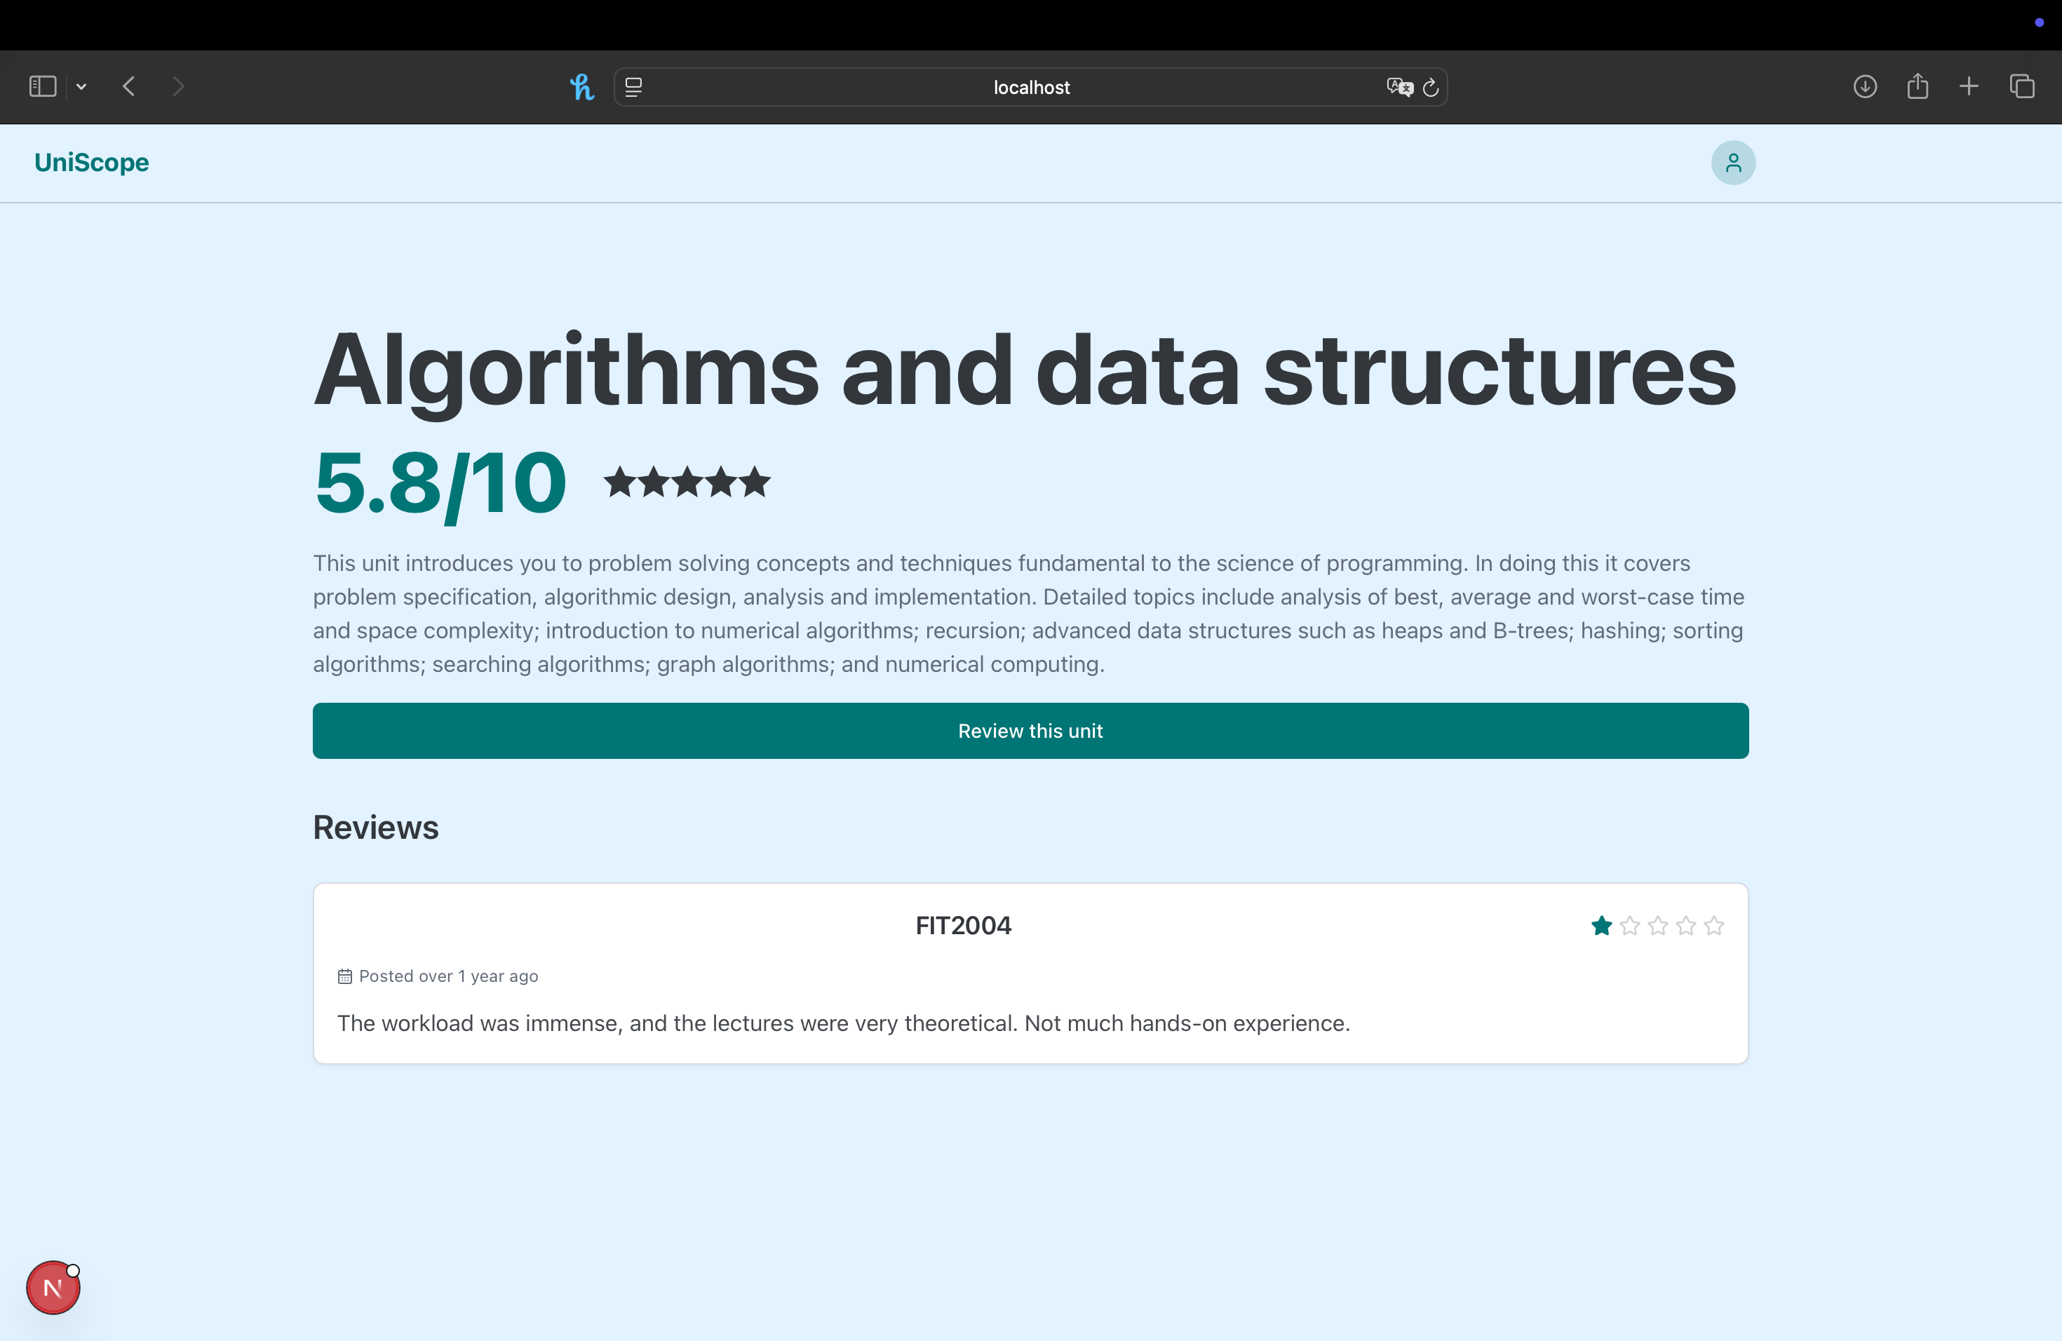Click the forward navigation arrow
Viewport: 2062px width, 1341px height.
[178, 87]
